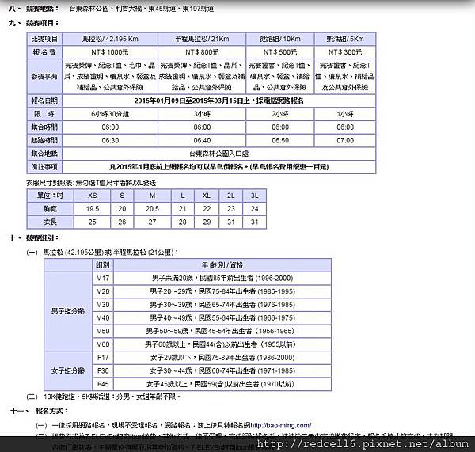Click the '參賽享有' row label
Viewport: 475px width, 452px height.
(x=44, y=76)
